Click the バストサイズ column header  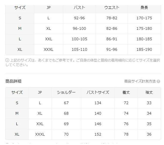(x=98, y=92)
